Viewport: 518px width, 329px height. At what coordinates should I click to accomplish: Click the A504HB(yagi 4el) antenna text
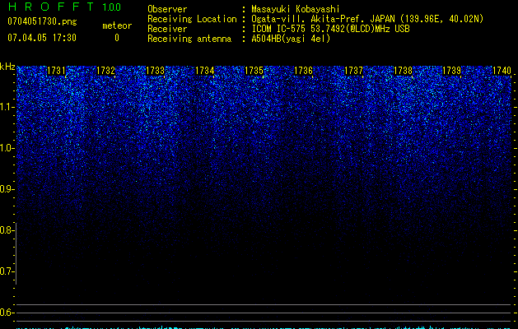tap(291, 39)
